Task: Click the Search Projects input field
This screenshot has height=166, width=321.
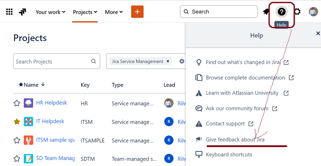Action: pos(51,62)
